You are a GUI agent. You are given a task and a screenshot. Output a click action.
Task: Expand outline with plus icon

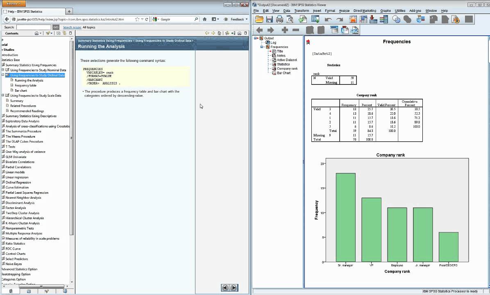284,30
